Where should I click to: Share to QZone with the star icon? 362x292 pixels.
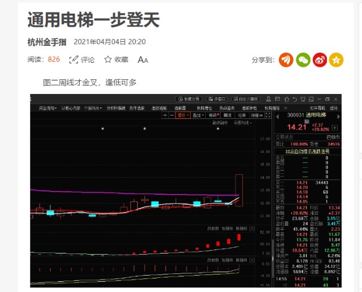[x=336, y=59]
